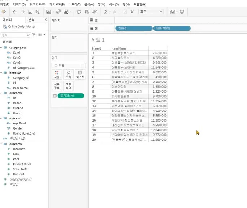Image resolution: width=247 pixels, height=208 pixels.
Task: Click the new worksheet icon
Action: coord(48,12)
